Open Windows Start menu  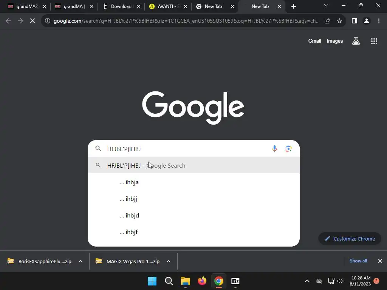tap(152, 281)
